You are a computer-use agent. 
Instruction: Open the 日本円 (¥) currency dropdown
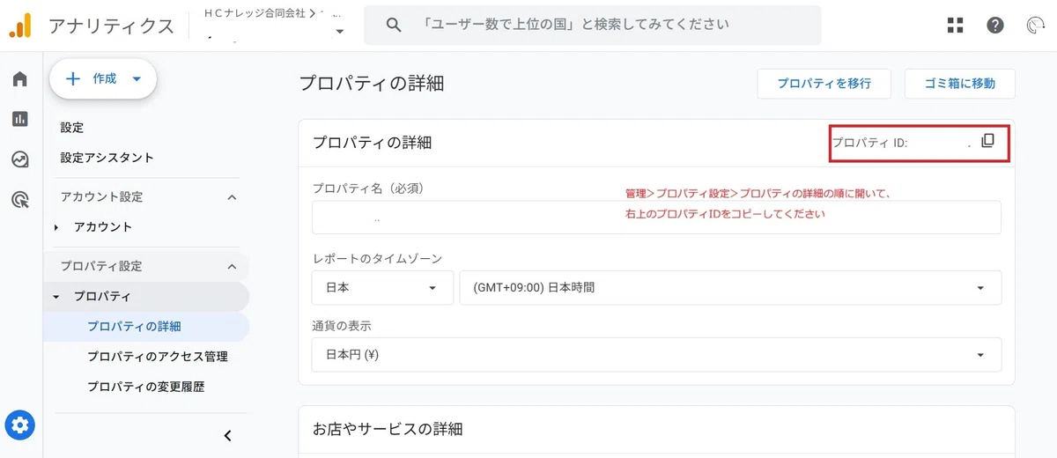coord(656,355)
